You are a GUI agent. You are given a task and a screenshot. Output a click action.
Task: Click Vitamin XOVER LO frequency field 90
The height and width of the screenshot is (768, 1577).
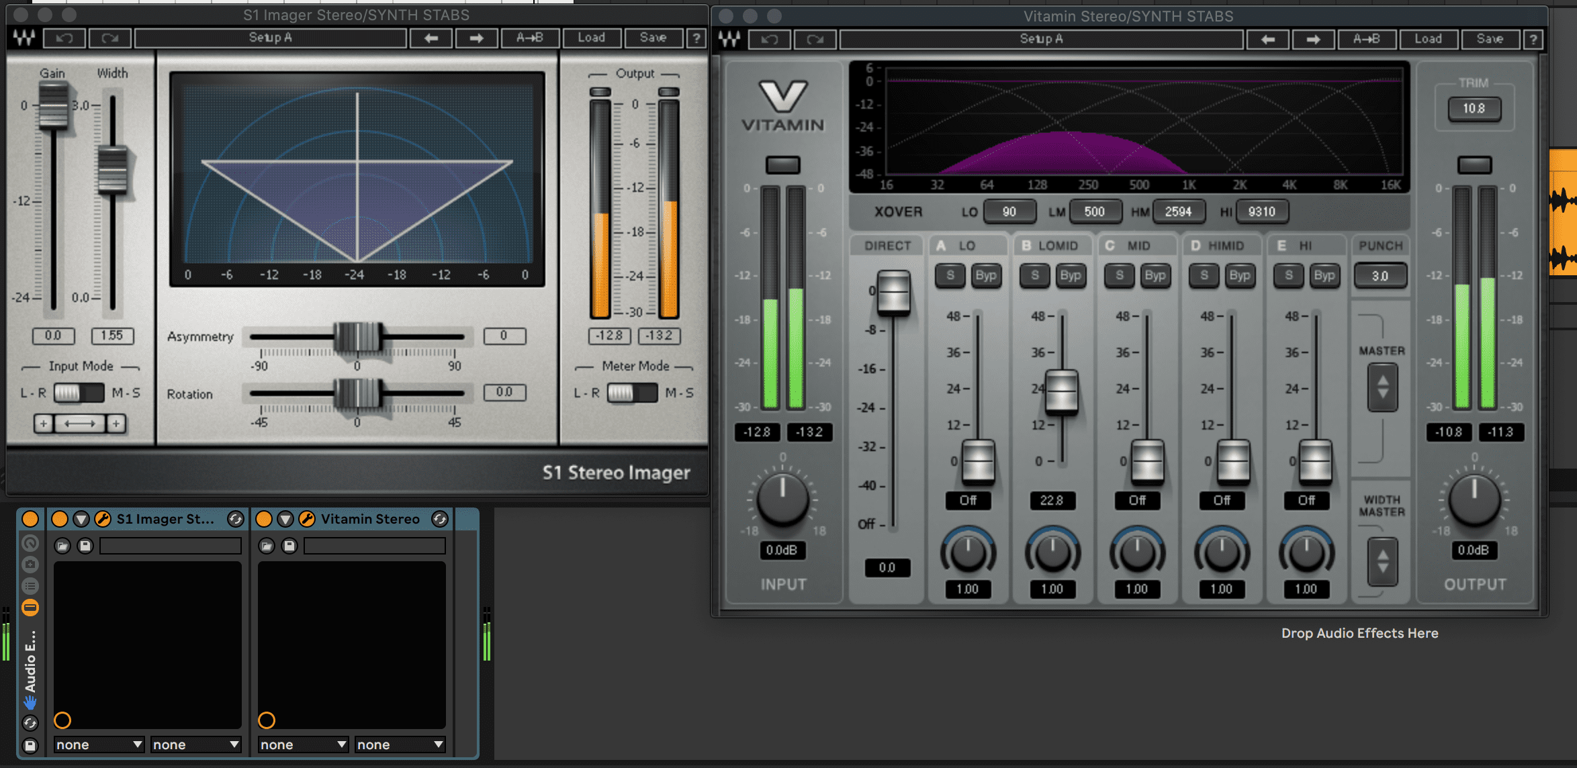pyautogui.click(x=1009, y=212)
